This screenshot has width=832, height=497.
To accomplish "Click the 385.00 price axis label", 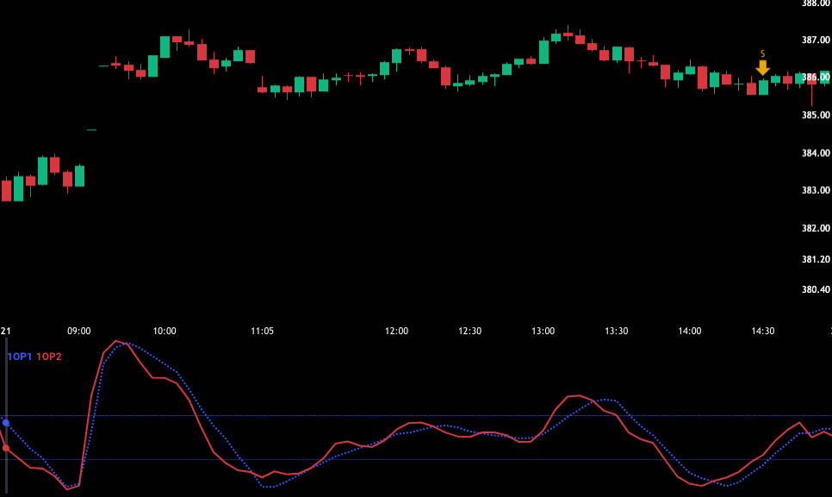I will 816,115.
